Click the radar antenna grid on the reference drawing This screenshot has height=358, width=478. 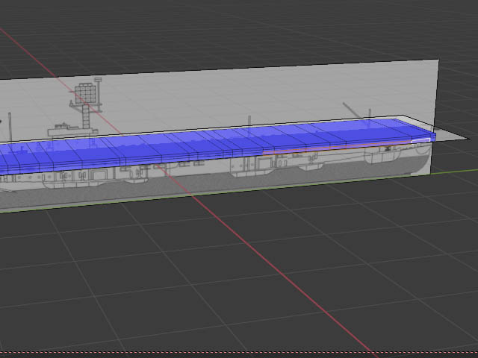tap(85, 93)
